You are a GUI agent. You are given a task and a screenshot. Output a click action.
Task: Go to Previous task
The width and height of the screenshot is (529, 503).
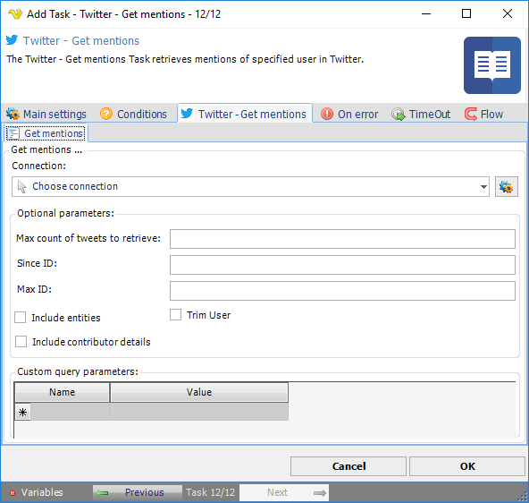tap(137, 492)
